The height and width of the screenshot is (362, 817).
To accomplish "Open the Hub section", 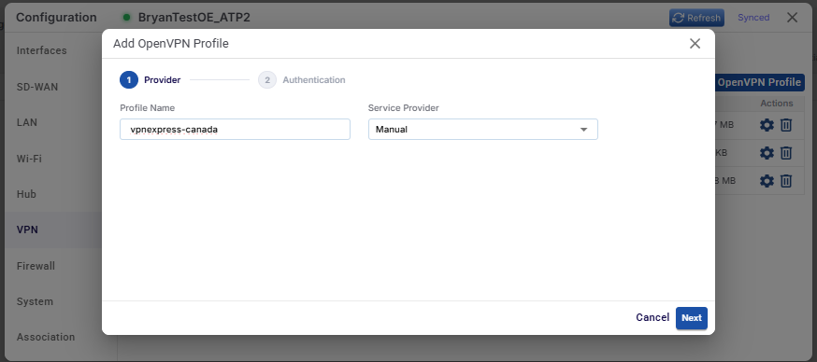I will point(26,194).
